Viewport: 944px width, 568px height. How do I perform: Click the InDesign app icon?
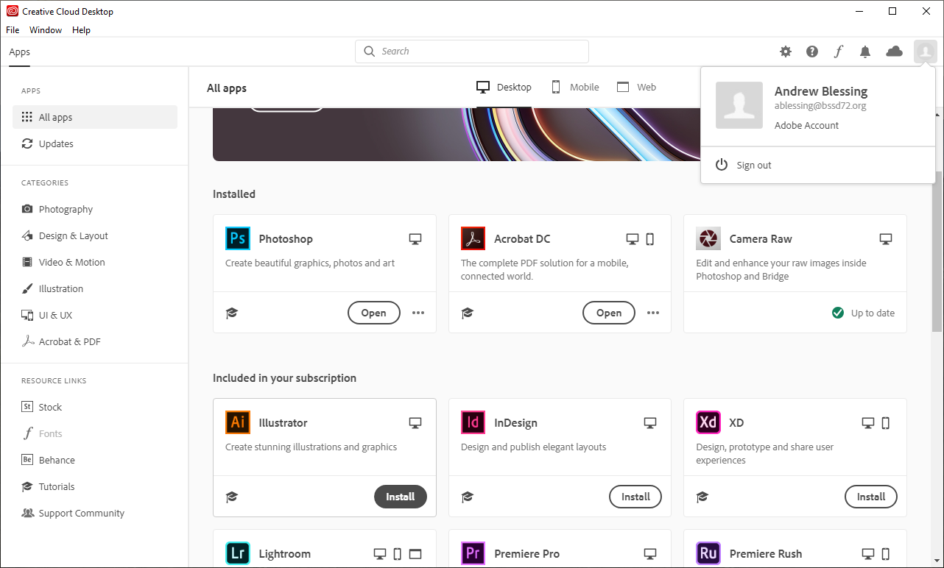coord(473,422)
